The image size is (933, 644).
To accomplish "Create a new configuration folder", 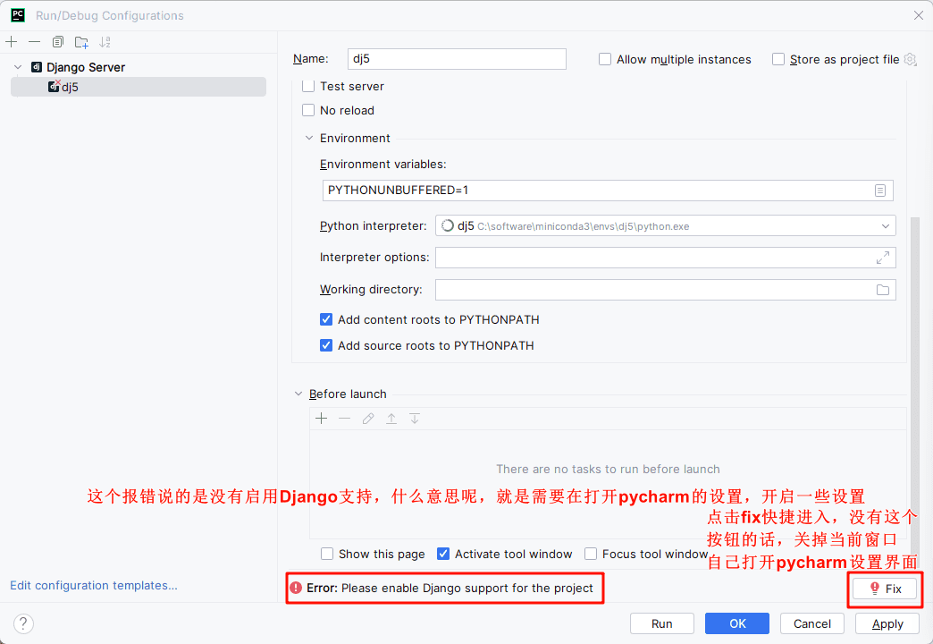I will coord(81,42).
